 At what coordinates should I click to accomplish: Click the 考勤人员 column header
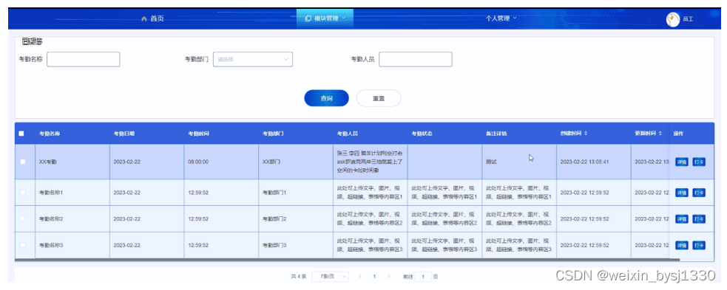348,134
